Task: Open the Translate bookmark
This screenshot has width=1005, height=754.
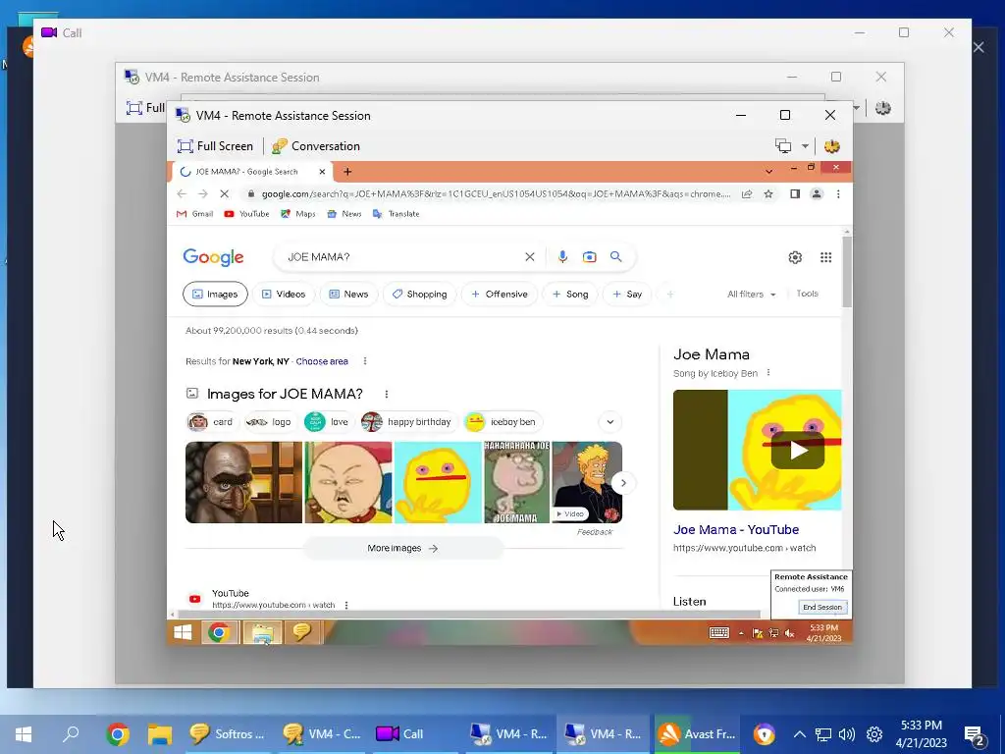Action: [397, 214]
